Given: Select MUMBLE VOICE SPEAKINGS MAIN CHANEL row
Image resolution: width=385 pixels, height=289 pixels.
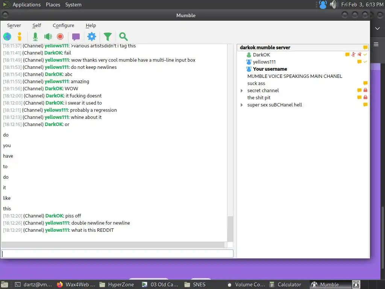Looking at the screenshot, I should point(295,76).
